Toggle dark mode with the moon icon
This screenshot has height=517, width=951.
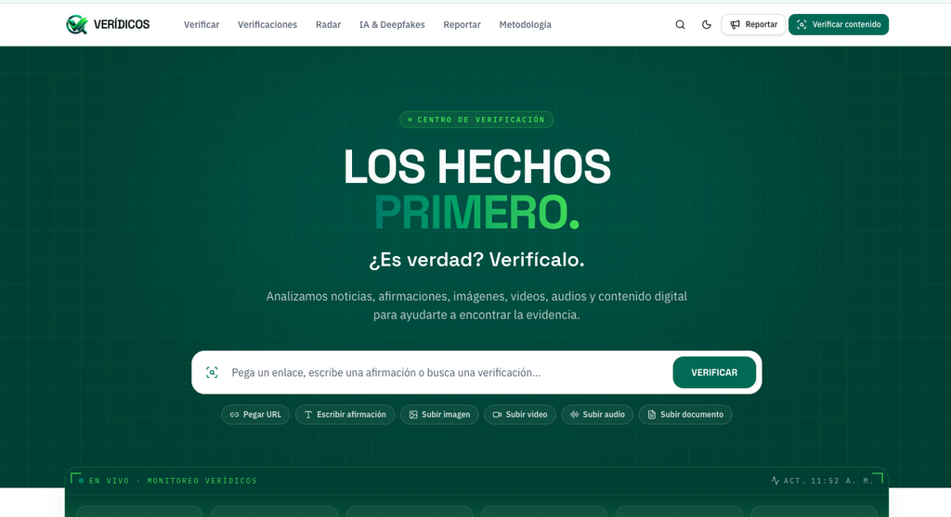point(706,24)
